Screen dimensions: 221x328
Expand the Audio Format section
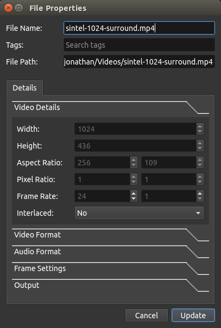tap(110, 252)
